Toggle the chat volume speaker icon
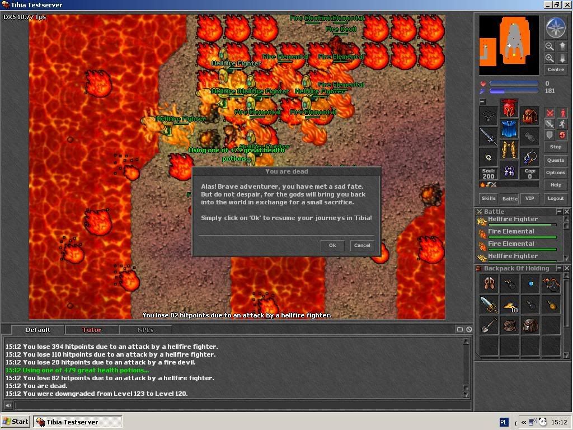This screenshot has height=430, width=573. pyautogui.click(x=8, y=405)
